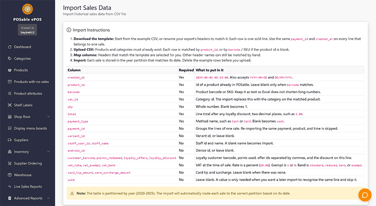Click the Import Sales Data heading

pyautogui.click(x=87, y=8)
